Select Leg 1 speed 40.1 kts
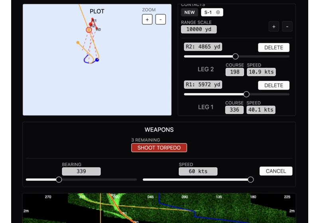The image size is (319, 223). [261, 110]
